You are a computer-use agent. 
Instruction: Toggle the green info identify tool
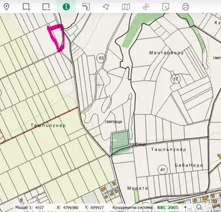pyautogui.click(x=66, y=7)
